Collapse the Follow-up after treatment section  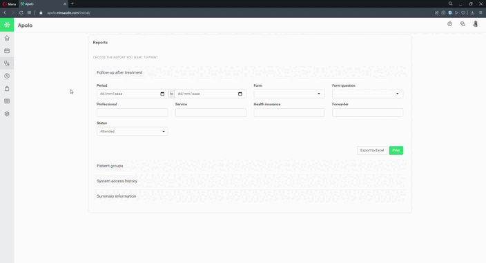pos(250,72)
